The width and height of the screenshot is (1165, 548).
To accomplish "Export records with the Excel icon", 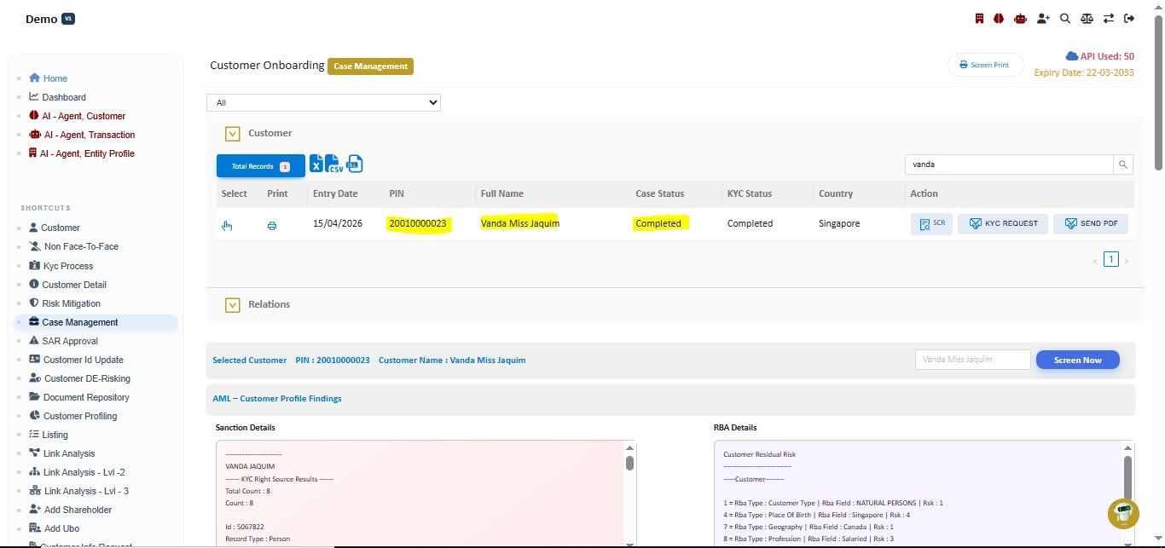I will click(316, 164).
